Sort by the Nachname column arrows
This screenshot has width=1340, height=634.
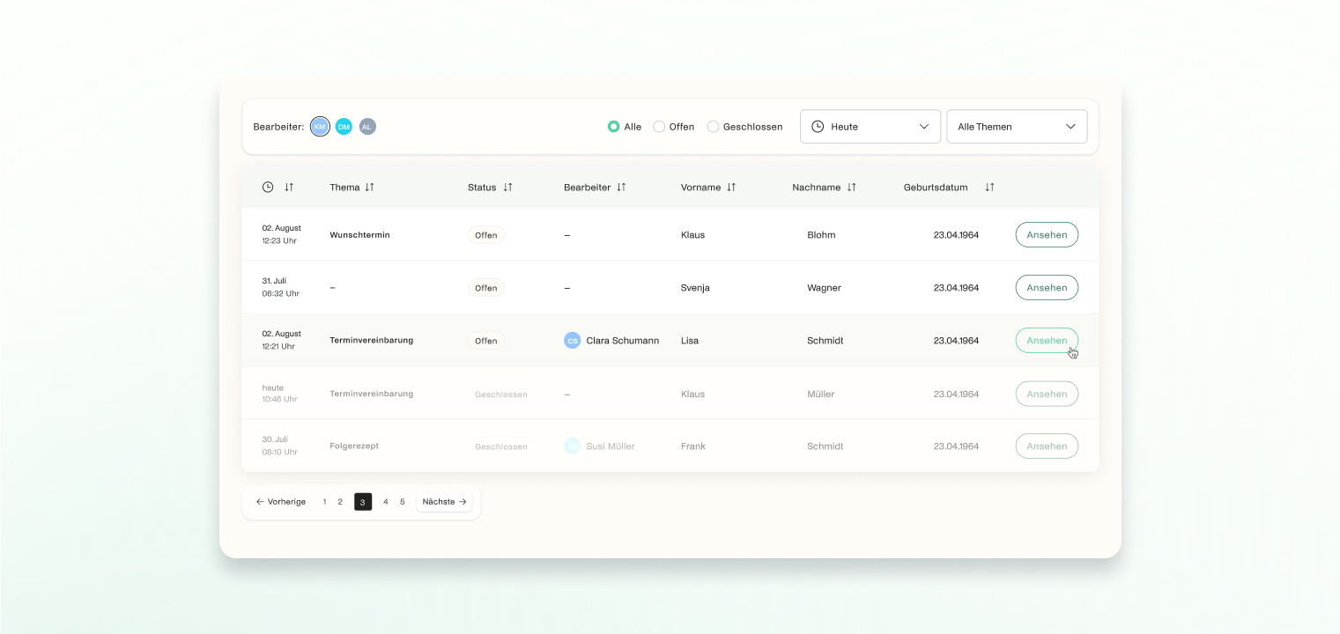(x=851, y=187)
